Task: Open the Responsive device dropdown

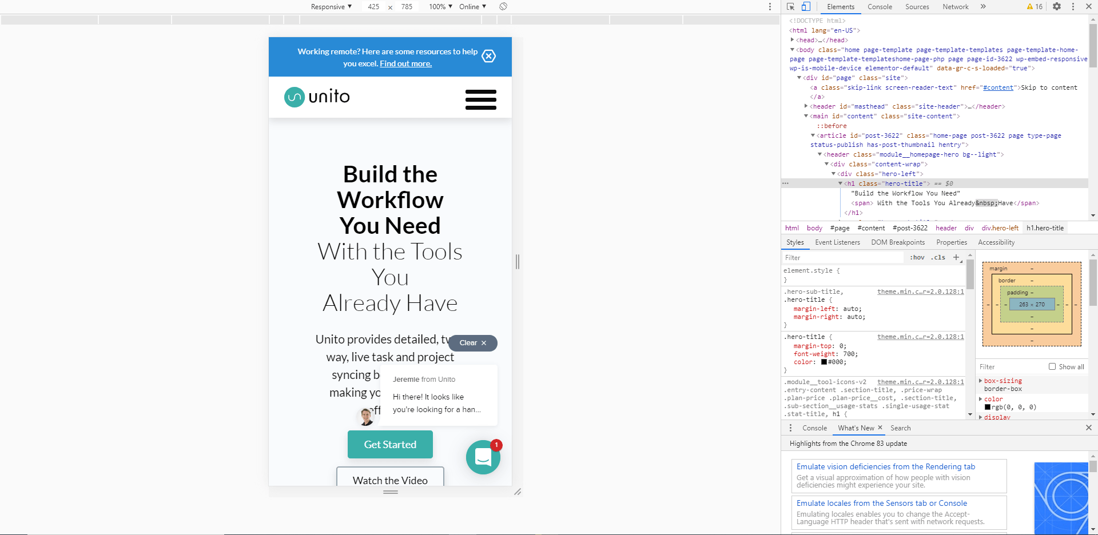Action: pyautogui.click(x=331, y=6)
